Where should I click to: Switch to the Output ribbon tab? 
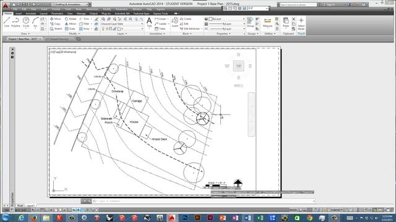93,14
